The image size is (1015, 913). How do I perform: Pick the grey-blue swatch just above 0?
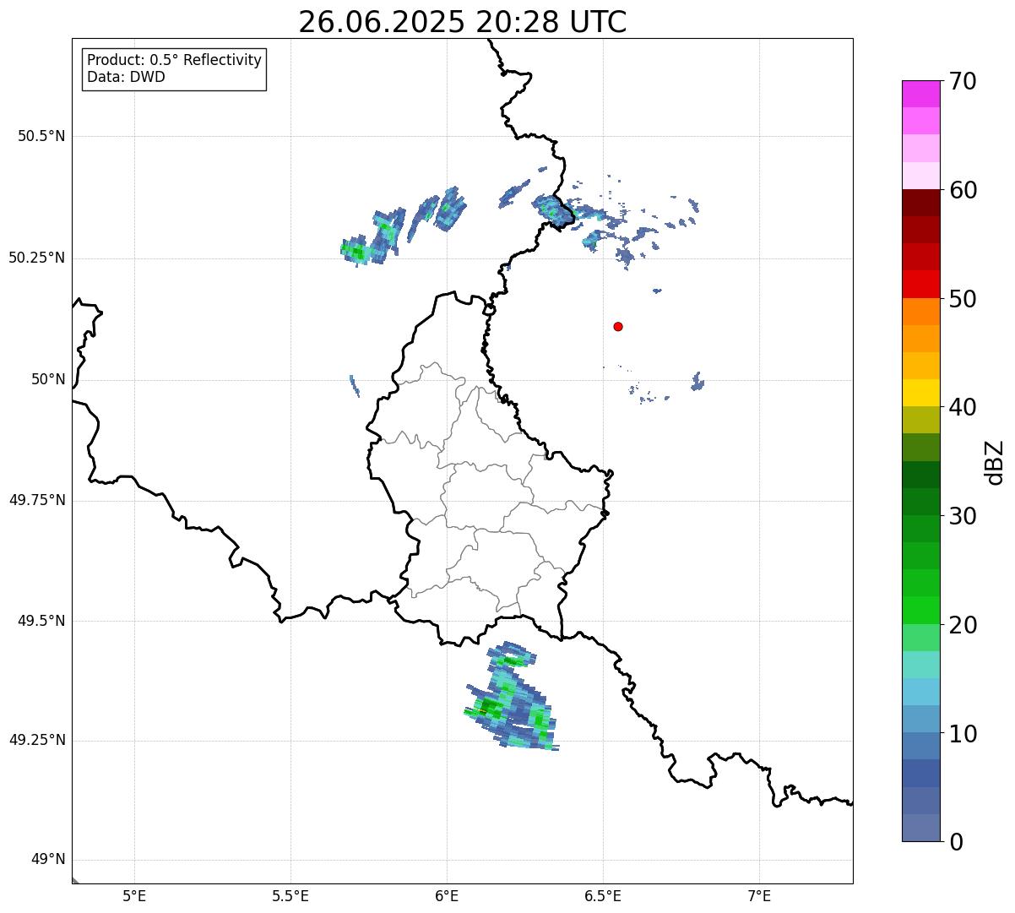(x=920, y=828)
